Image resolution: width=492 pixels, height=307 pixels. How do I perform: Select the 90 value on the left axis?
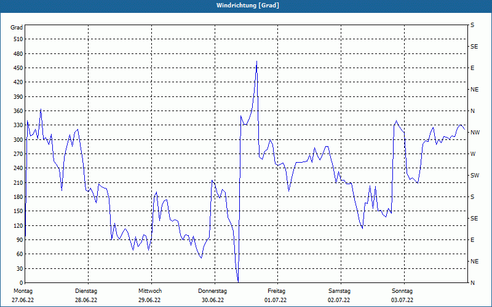(x=20, y=240)
